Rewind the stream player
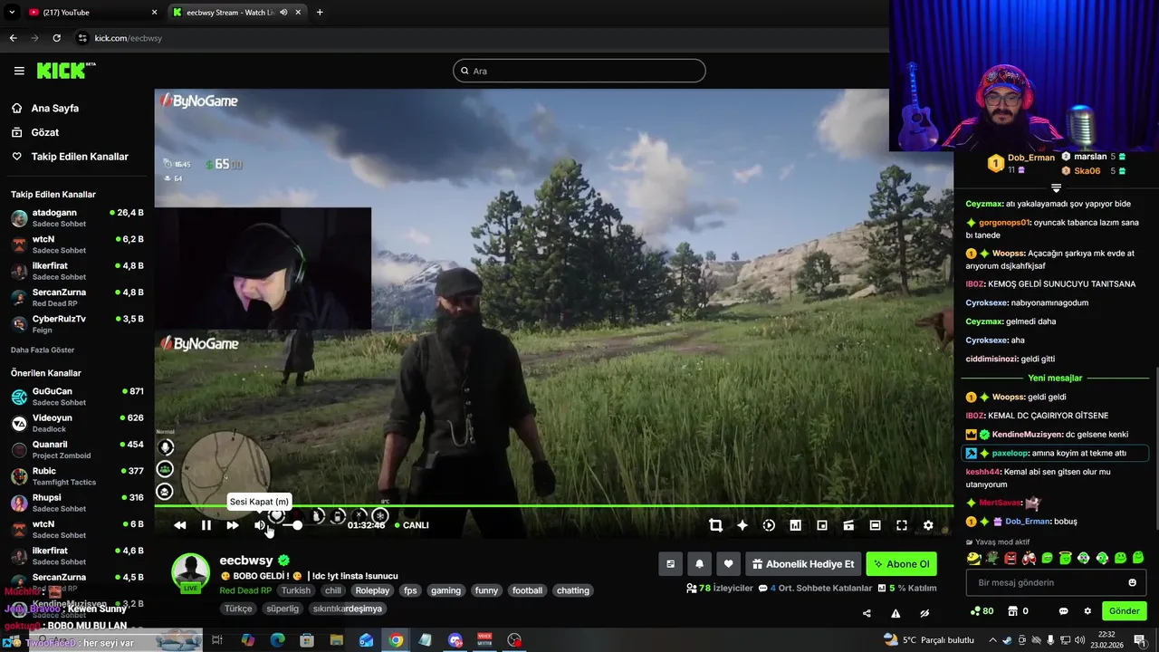Image resolution: width=1159 pixels, height=652 pixels. coord(180,525)
